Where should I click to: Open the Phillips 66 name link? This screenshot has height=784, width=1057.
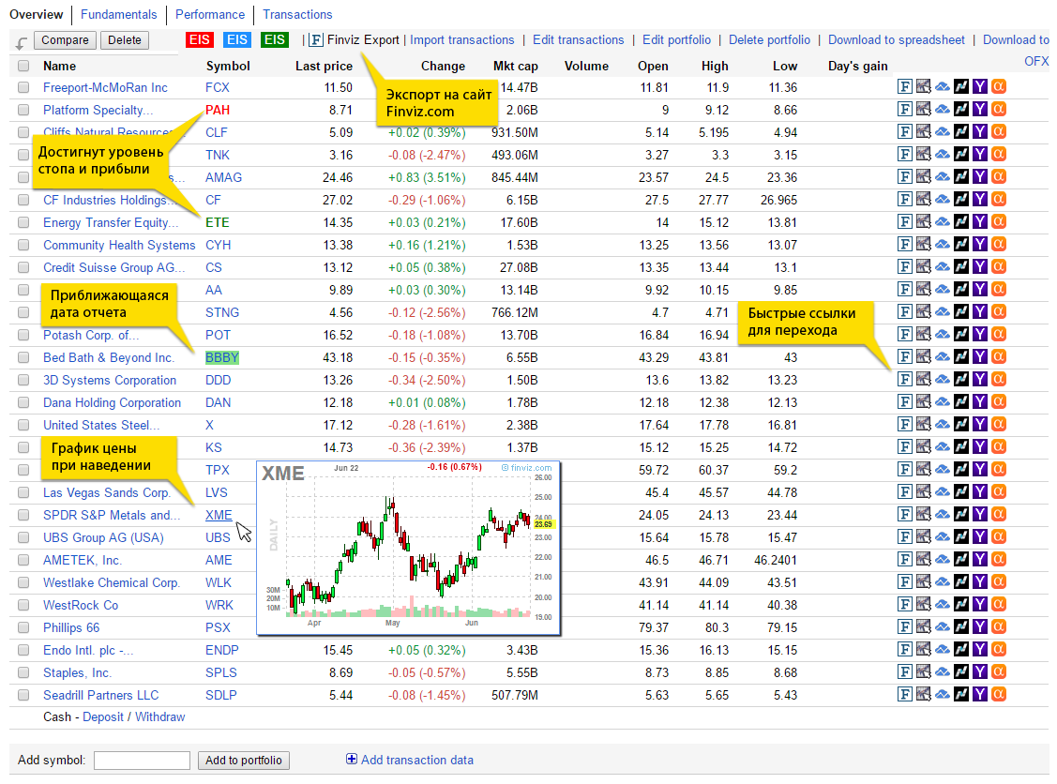click(x=70, y=627)
